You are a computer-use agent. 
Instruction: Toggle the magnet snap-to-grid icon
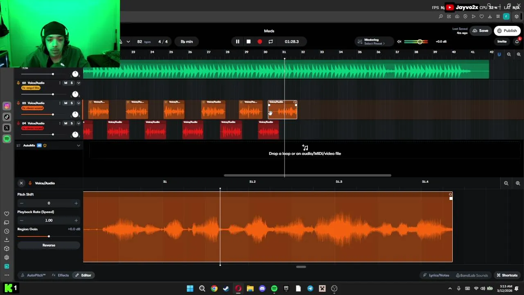499,54
